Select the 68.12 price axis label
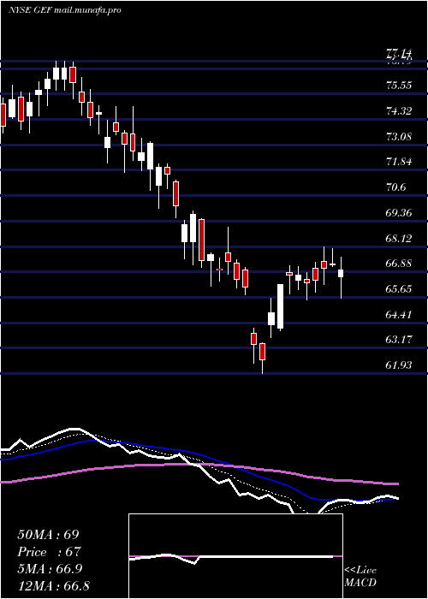 (x=399, y=239)
